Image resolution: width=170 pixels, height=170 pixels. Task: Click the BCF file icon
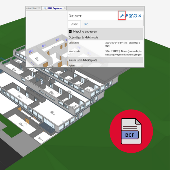coord(131,131)
